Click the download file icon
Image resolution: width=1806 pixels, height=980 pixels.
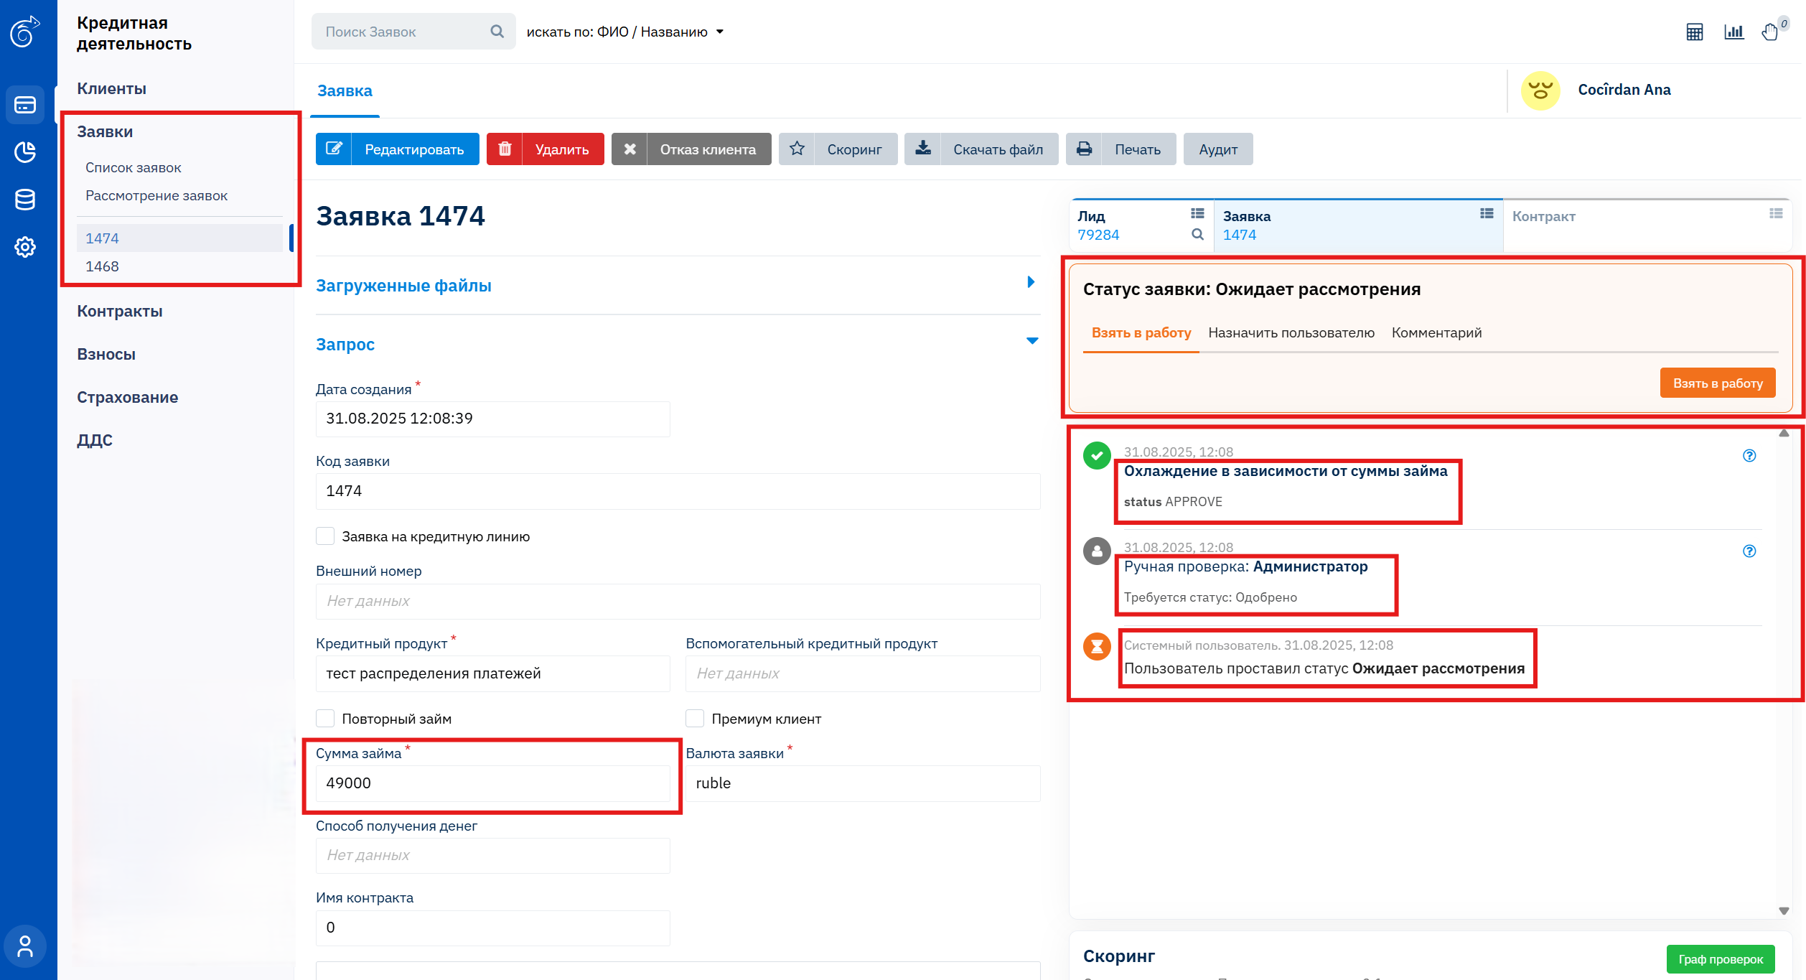[923, 149]
